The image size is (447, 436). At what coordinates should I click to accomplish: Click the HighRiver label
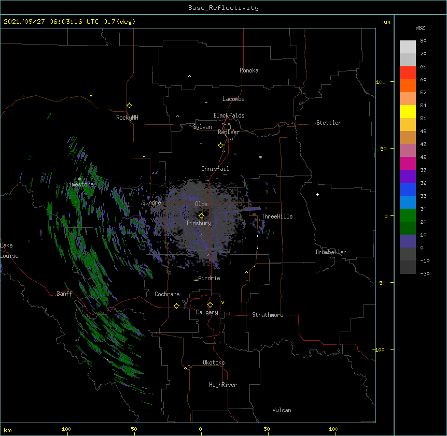(223, 385)
